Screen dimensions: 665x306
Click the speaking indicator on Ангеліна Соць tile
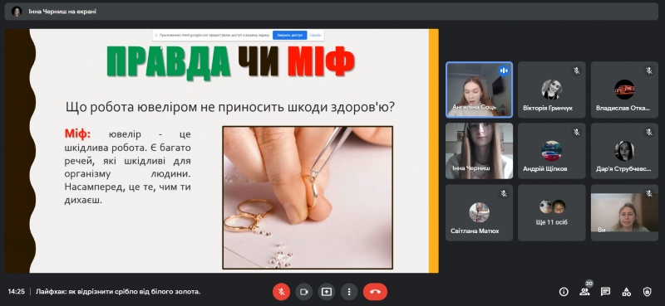[x=504, y=70]
